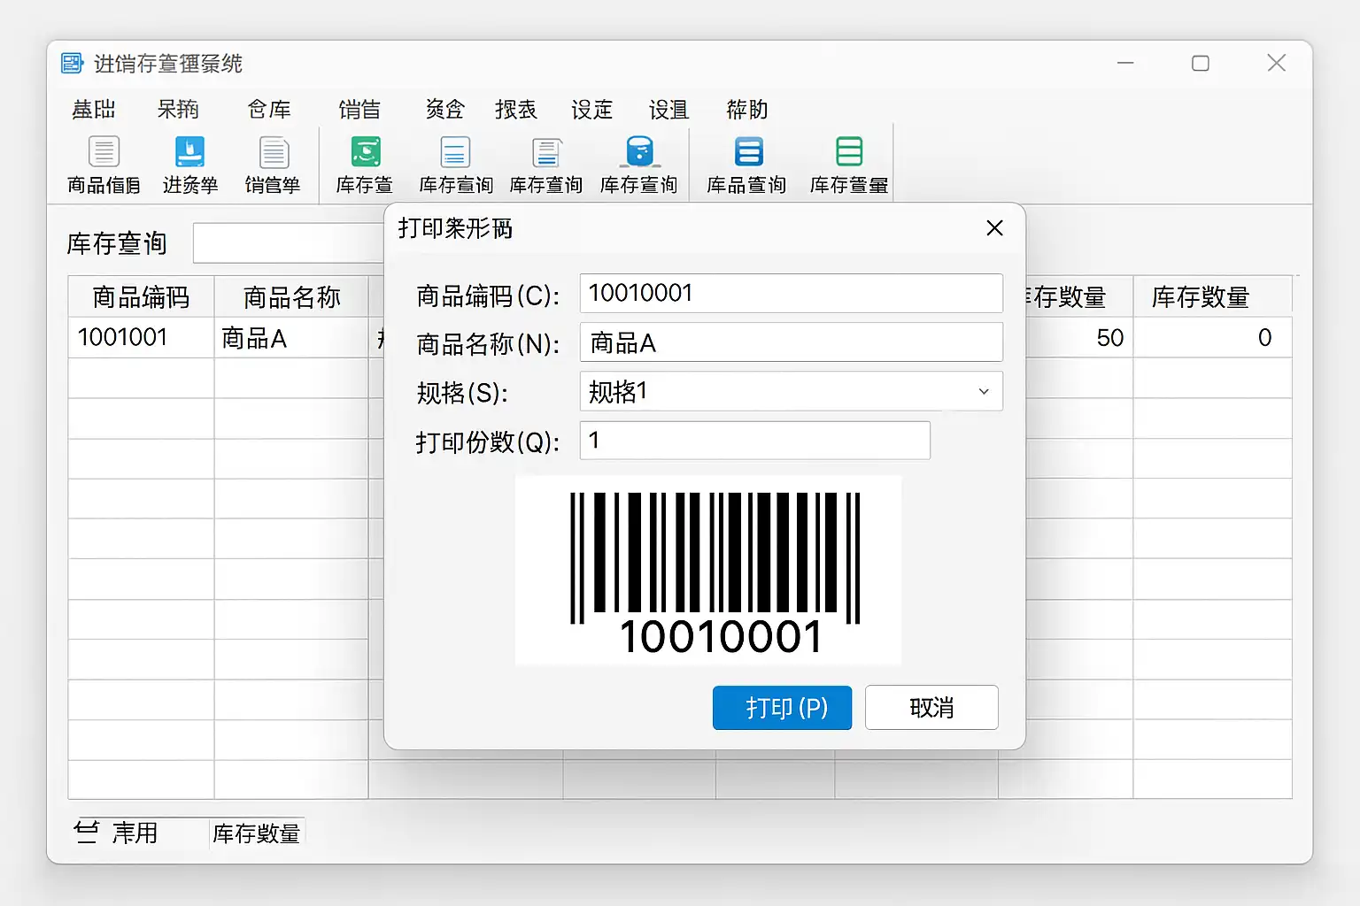This screenshot has height=906, width=1360.
Task: Click the 销售单 page icon in toolbar
Action: (x=274, y=152)
